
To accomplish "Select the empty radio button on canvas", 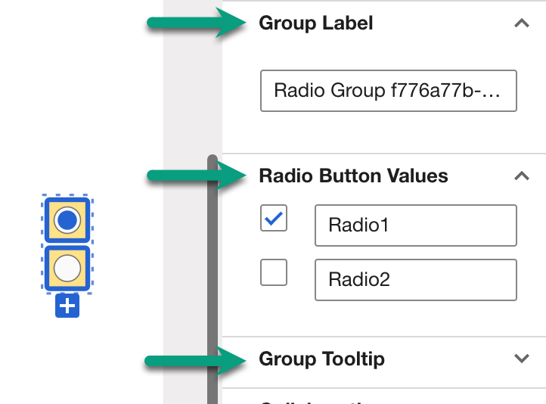I will coord(68,268).
